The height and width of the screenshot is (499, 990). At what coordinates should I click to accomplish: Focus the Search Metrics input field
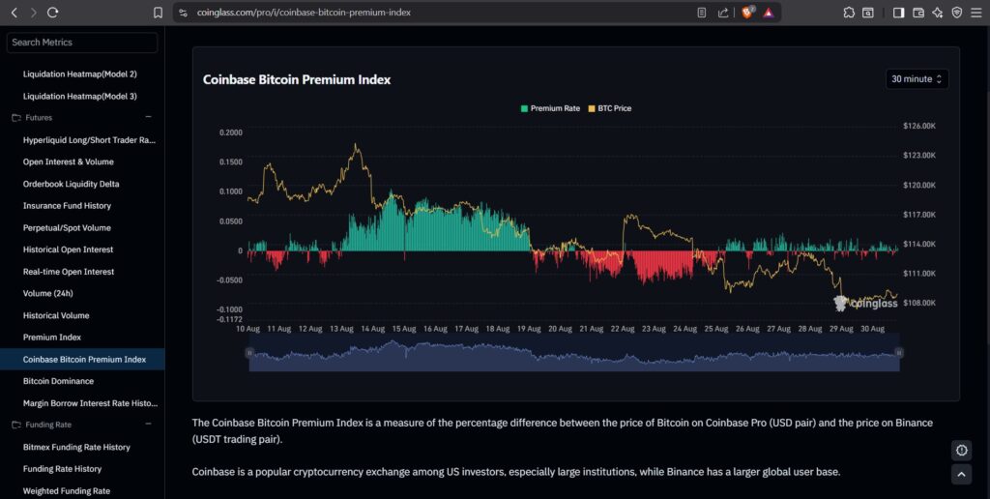point(82,43)
